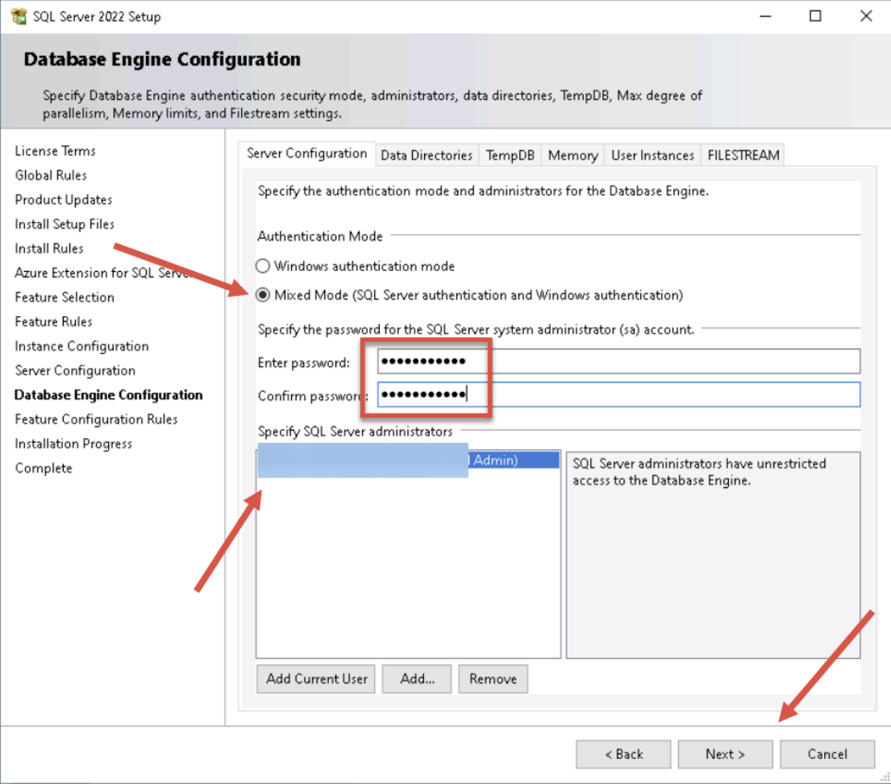Click Global Rules in the steps list
891x784 pixels.
click(x=51, y=175)
